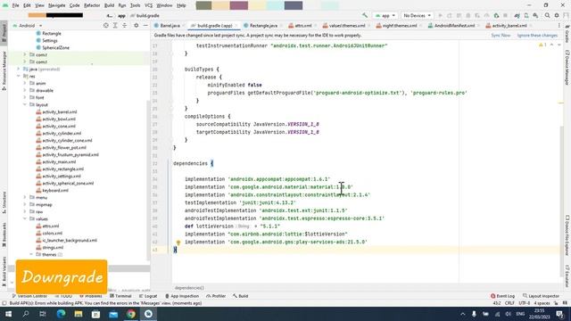Screen dimensions: 571x321
Task: Toggle the Gradle side panel
Action: (x=567, y=34)
